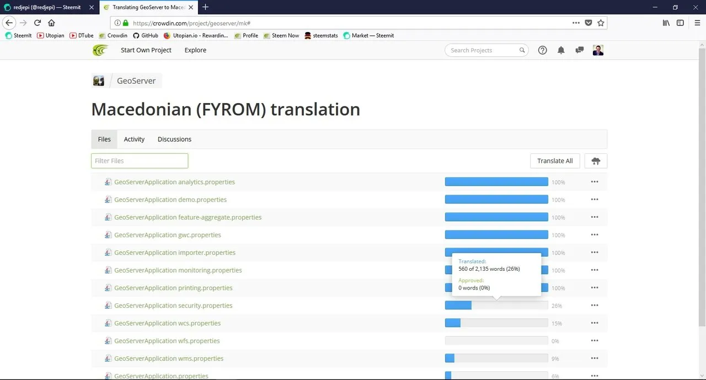Go to Firefox home page
This screenshot has width=706, height=380.
coord(51,23)
